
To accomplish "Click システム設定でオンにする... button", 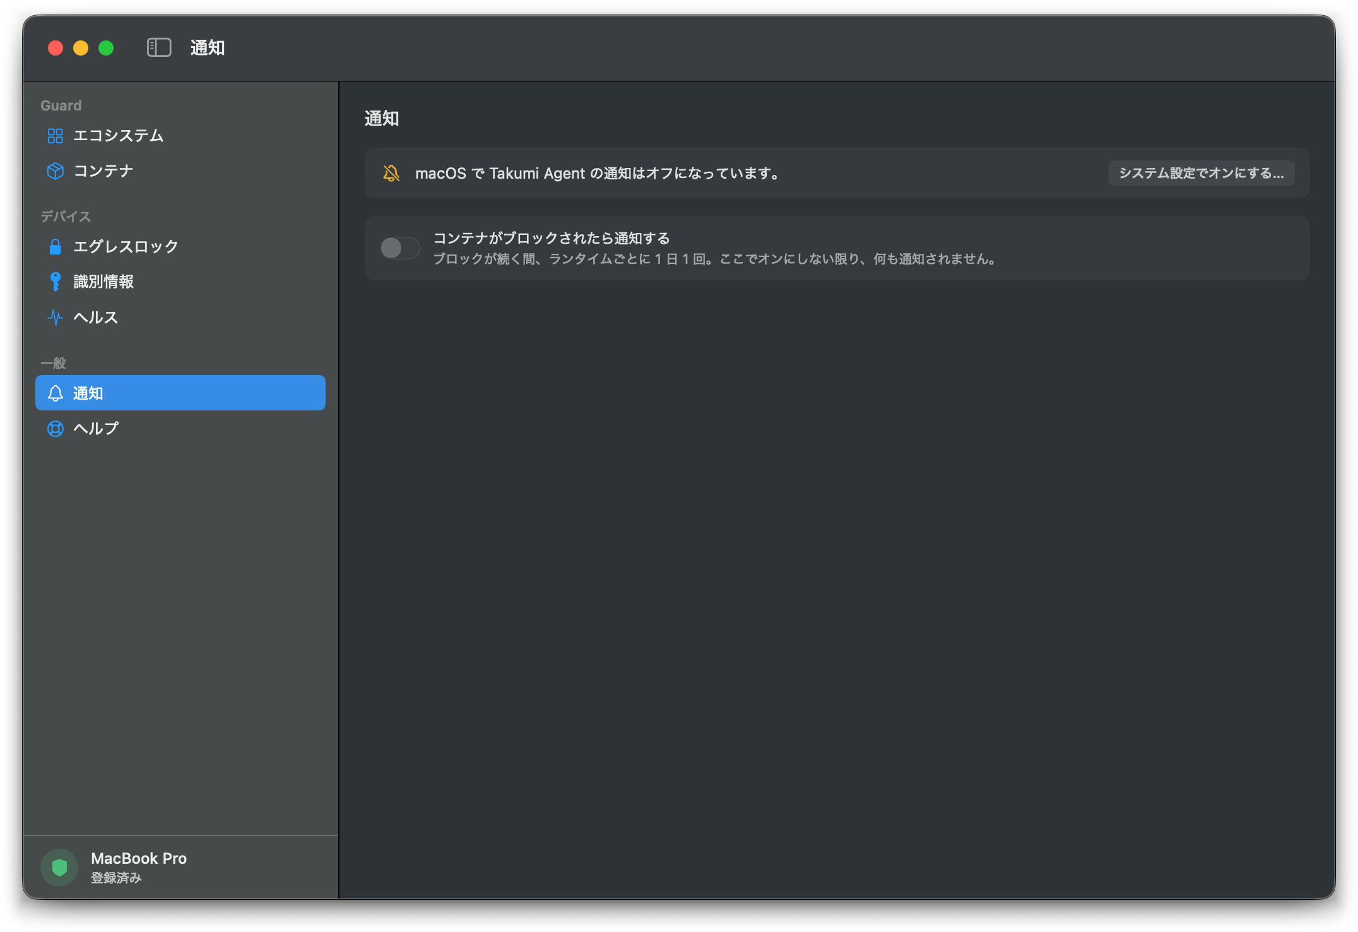I will tap(1202, 173).
